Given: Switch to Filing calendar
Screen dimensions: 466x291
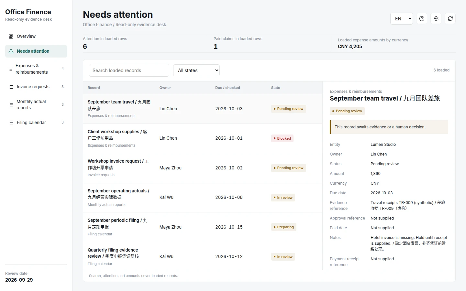Looking at the screenshot, I should 36,123.
